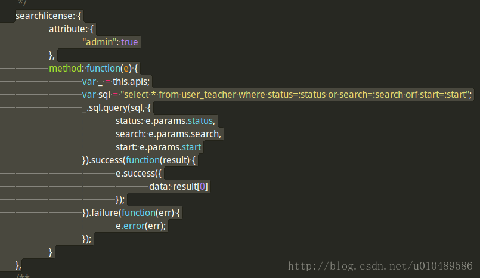The width and height of the screenshot is (480, 278).
Task: Click the searchlicense property name
Action: tap(44, 16)
